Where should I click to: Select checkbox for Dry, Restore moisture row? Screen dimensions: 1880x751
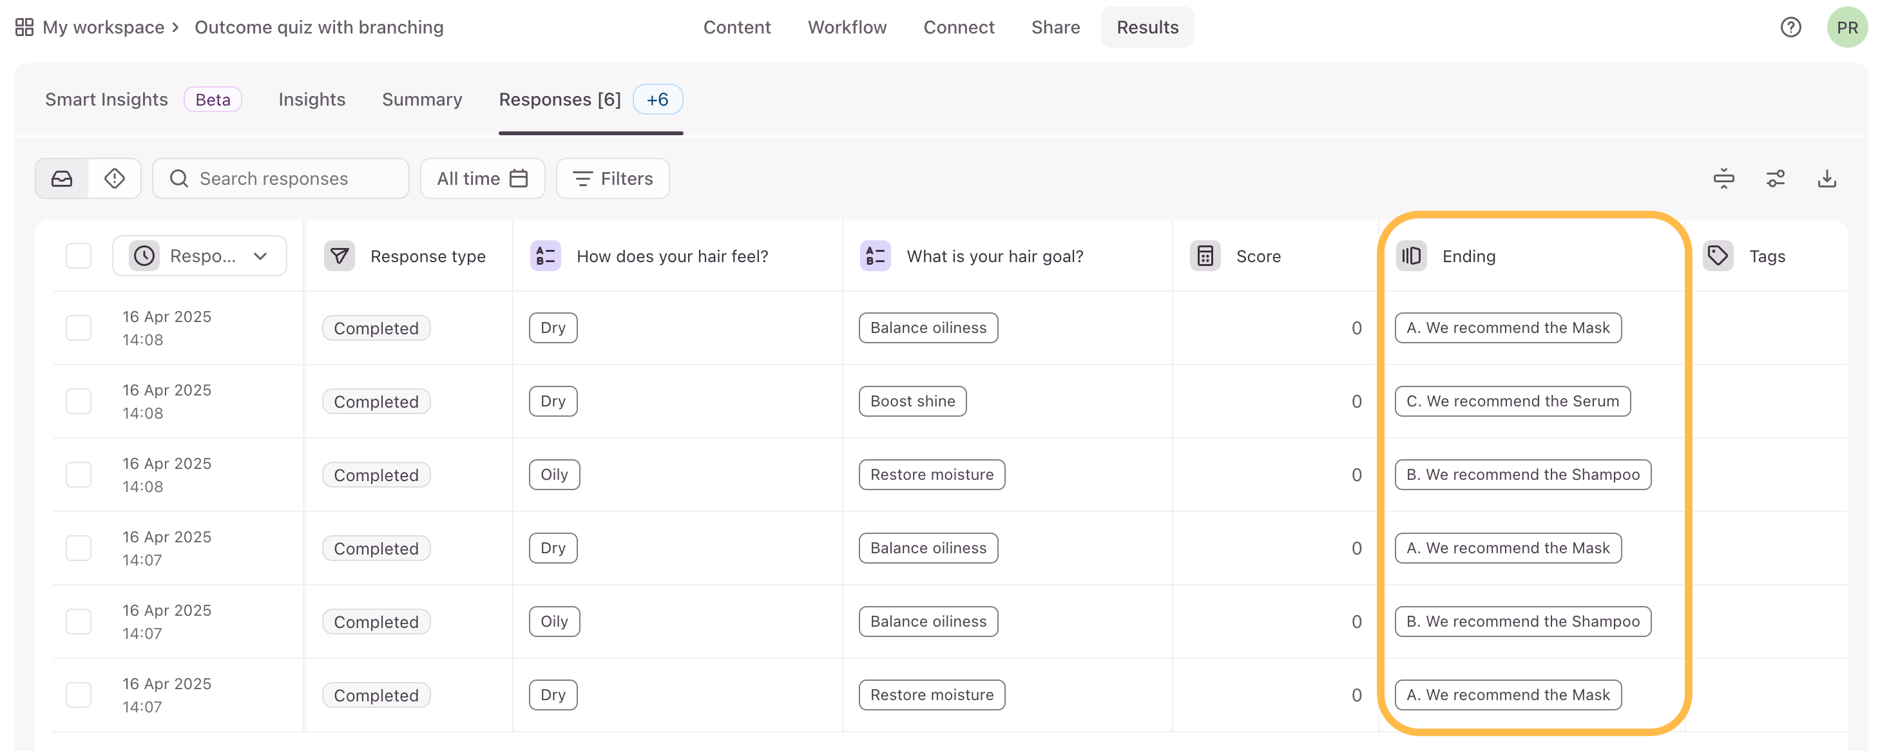(x=78, y=694)
